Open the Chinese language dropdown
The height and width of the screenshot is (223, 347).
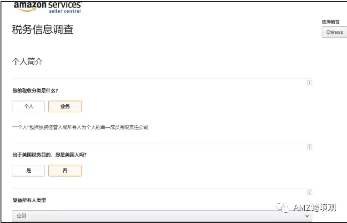tap(334, 32)
